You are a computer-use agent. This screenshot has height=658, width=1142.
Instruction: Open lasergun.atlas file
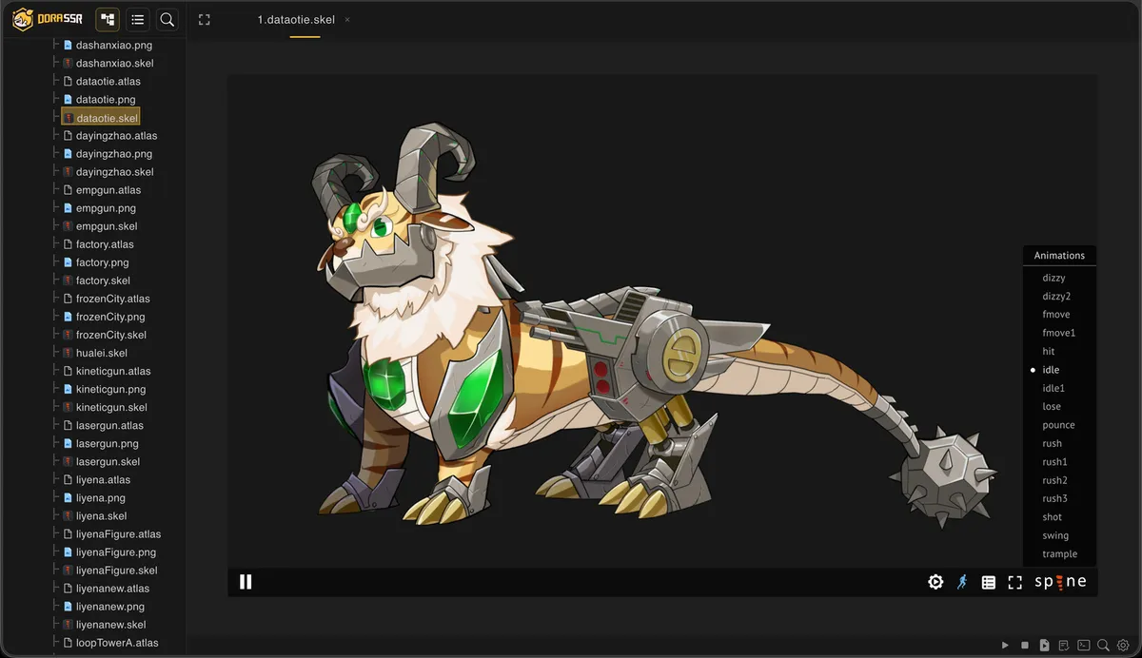click(109, 425)
